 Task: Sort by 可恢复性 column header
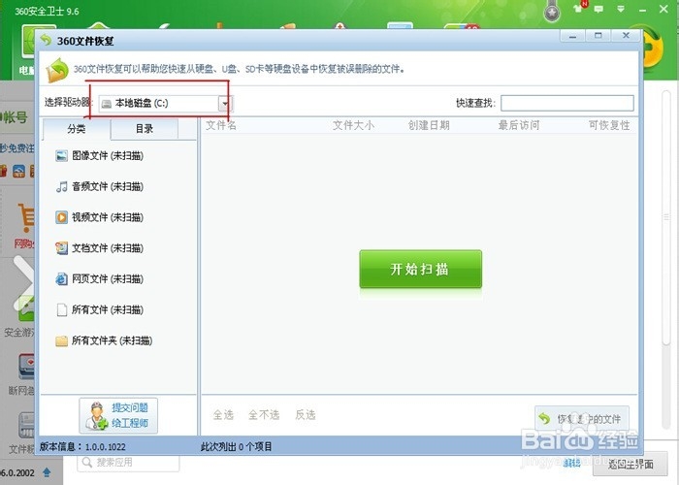tap(609, 125)
